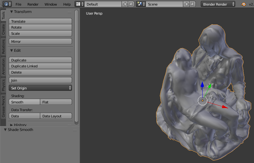
Task: Switch to the Tools tab
Action: [x=3, y=16]
